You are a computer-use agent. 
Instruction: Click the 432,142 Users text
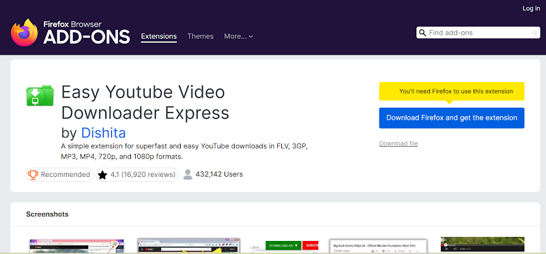[219, 174]
